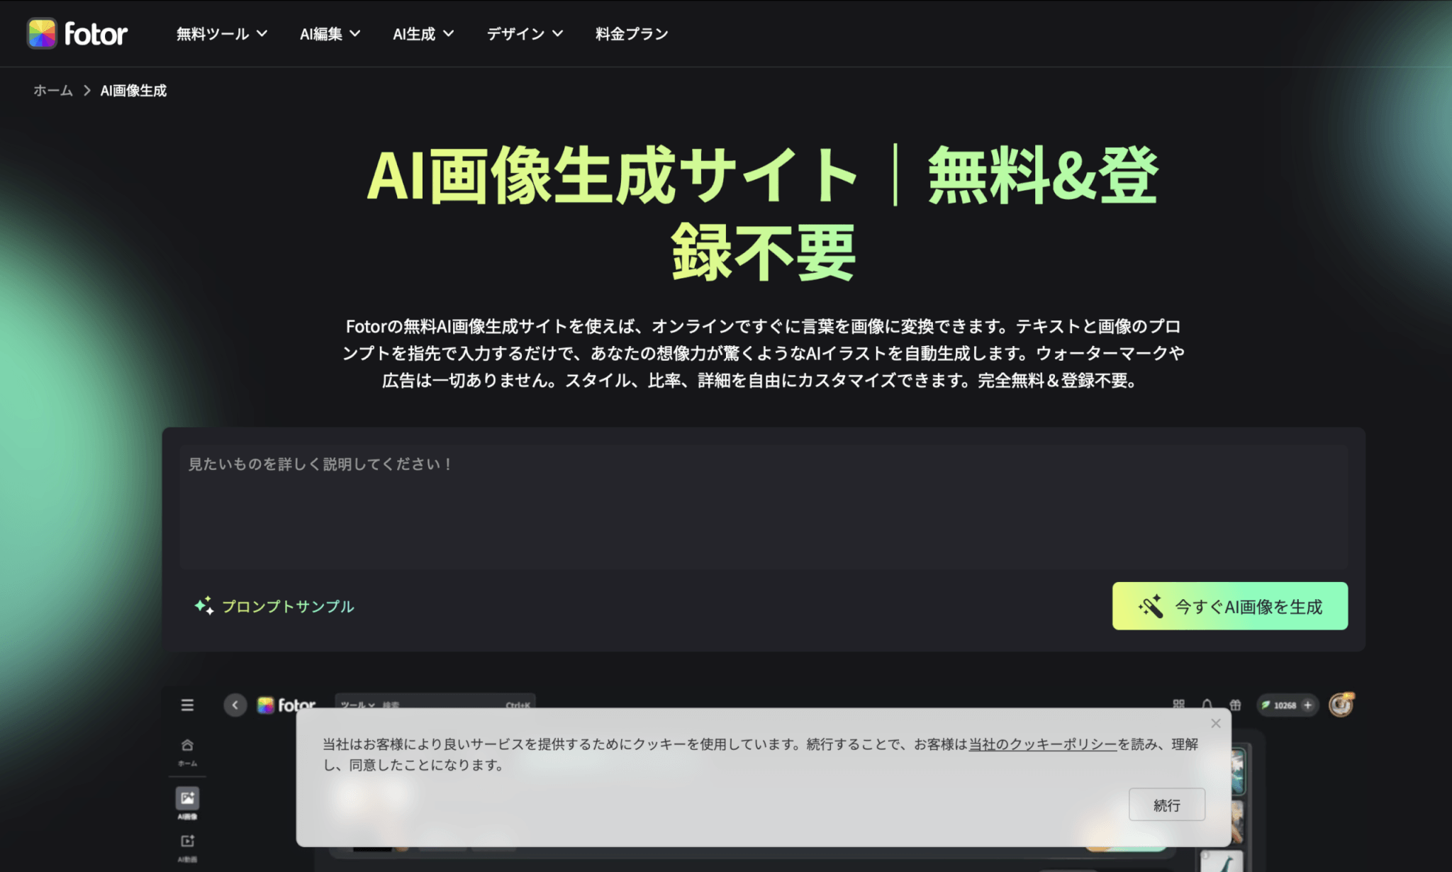Click the home icon in preview sidebar
Viewport: 1452px width, 872px height.
pos(187,745)
